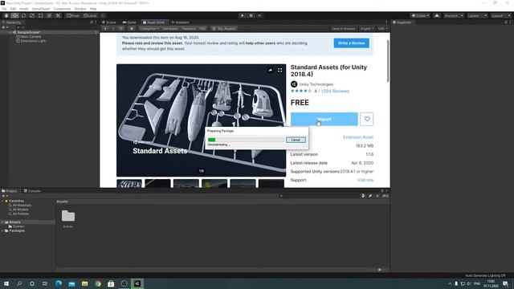
Task: Select All Materials in Favorites
Action: [22, 206]
